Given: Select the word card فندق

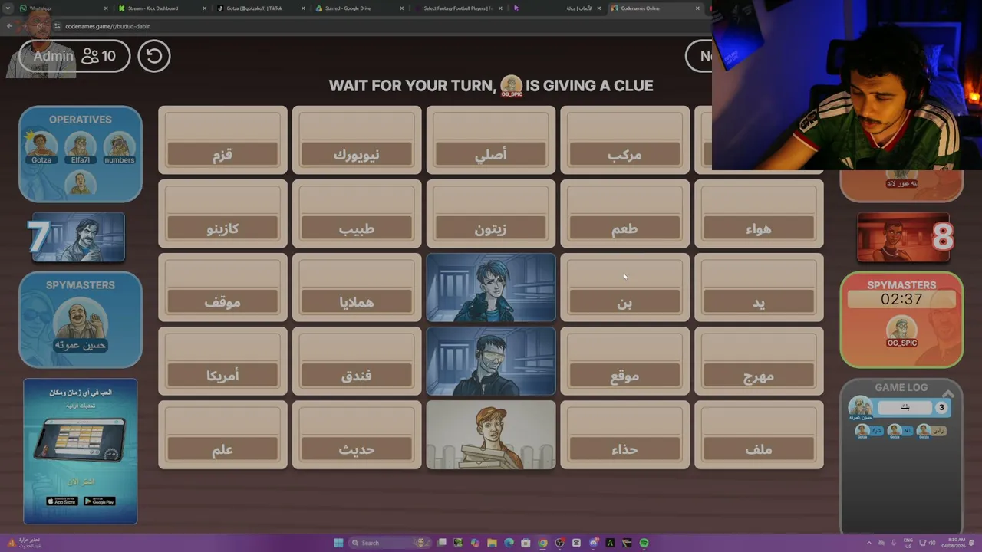Looking at the screenshot, I should click(x=357, y=361).
